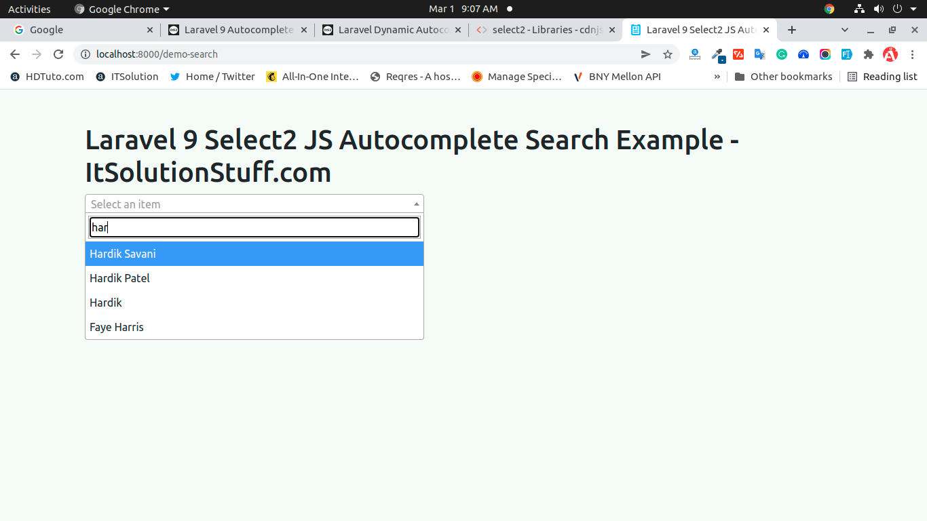Open the Chrome three-dot menu
The width and height of the screenshot is (927, 521).
tap(912, 54)
